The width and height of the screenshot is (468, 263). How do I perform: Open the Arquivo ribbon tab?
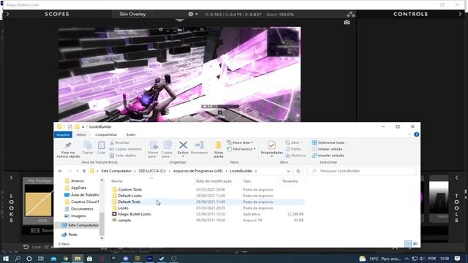[x=63, y=134]
